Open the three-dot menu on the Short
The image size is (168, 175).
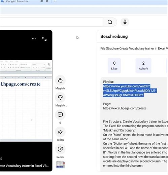point(34,39)
